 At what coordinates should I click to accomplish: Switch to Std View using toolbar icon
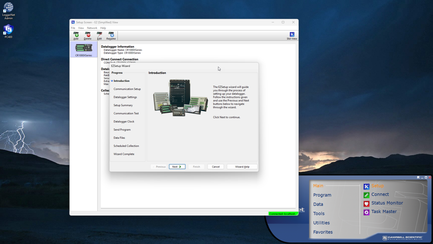(292, 36)
